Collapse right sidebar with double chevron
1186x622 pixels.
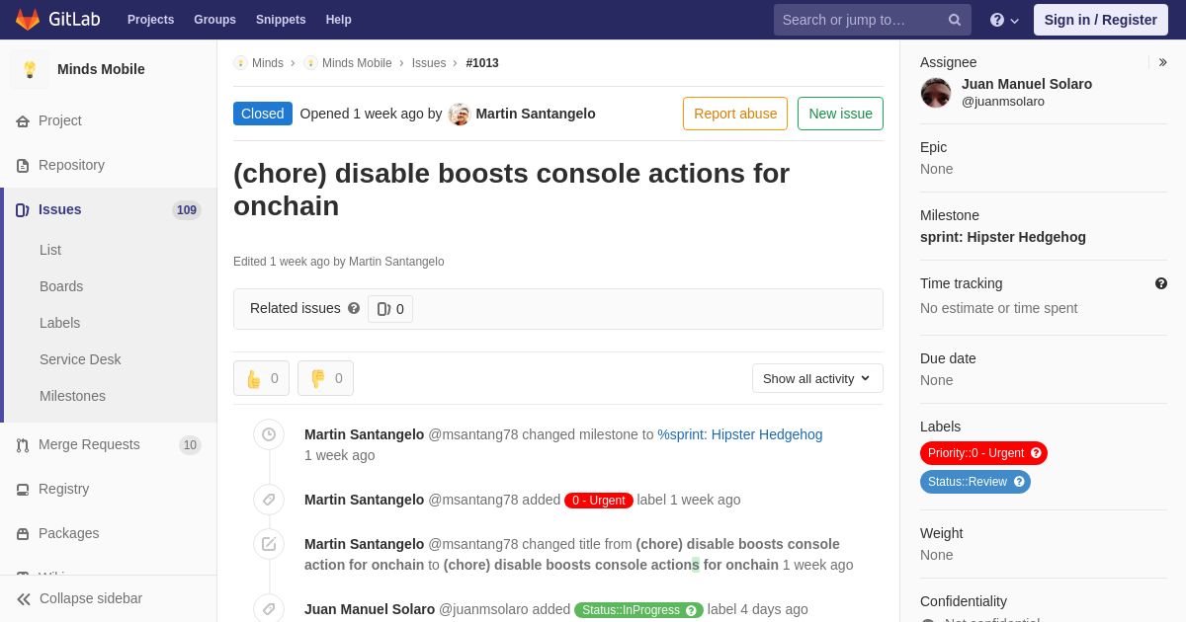point(1162,62)
